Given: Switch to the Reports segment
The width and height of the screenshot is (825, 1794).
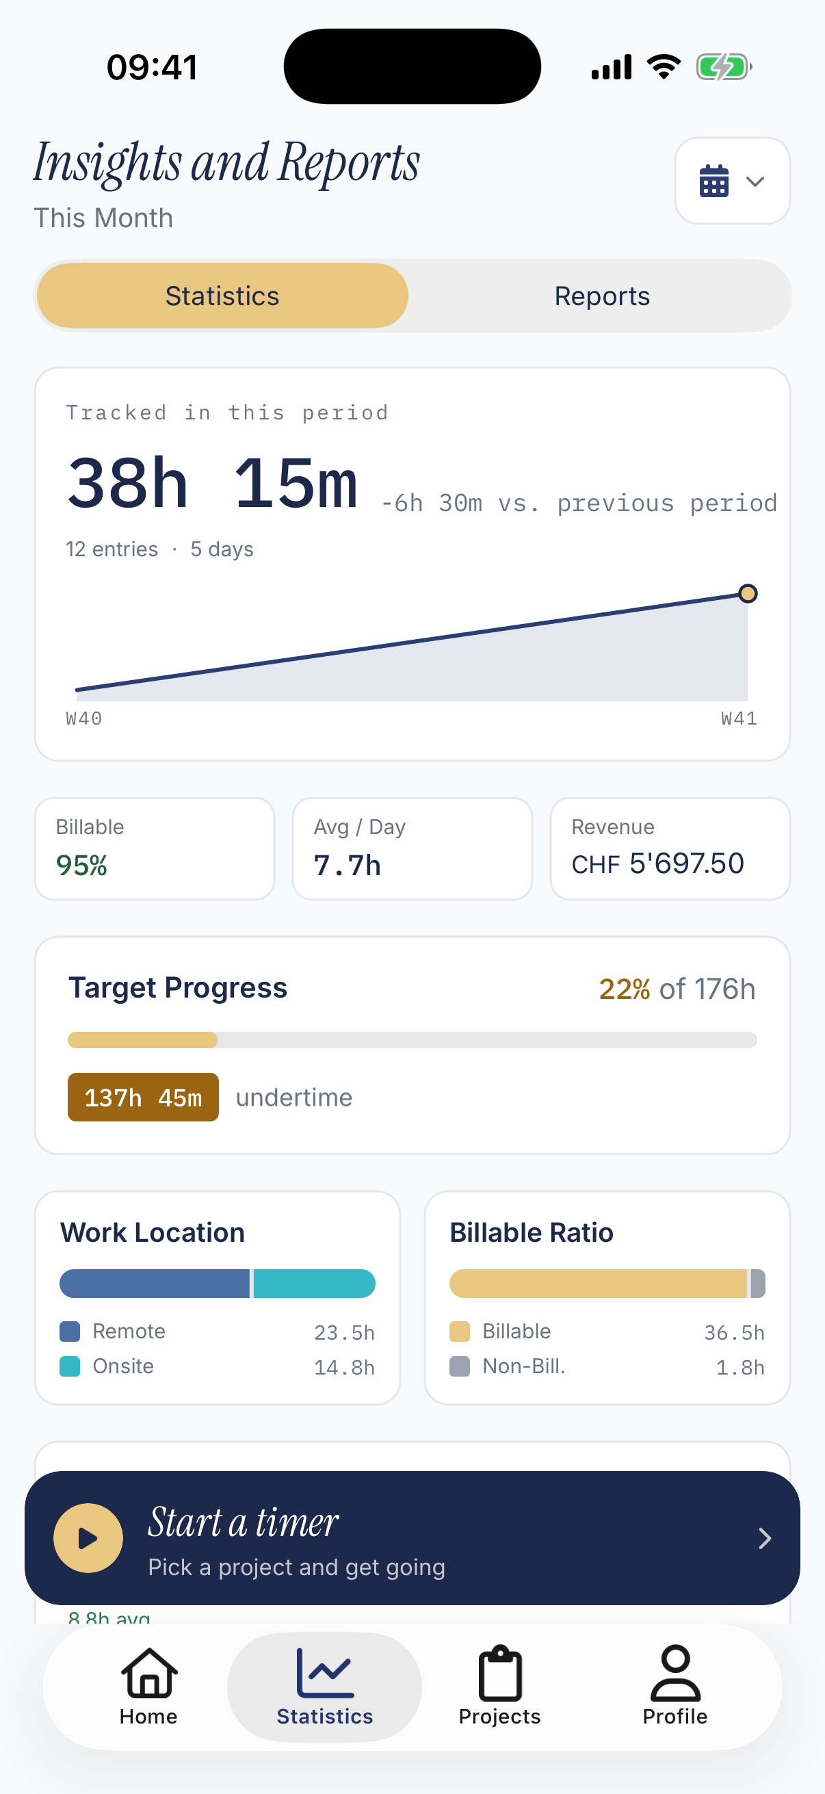Looking at the screenshot, I should pyautogui.click(x=601, y=296).
